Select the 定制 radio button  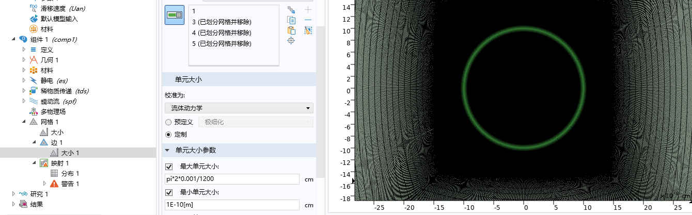tap(168, 135)
